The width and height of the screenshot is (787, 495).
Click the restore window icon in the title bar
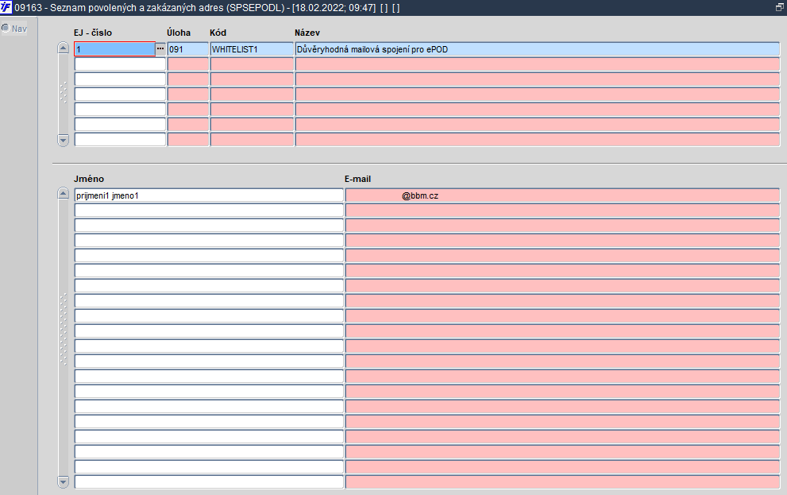(780, 7)
